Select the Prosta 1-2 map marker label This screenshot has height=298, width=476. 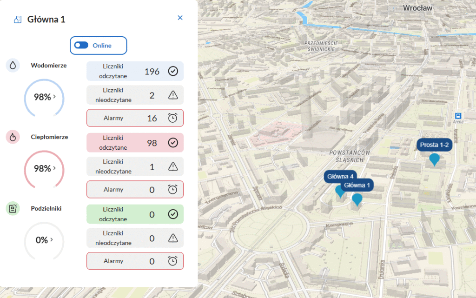point(434,145)
